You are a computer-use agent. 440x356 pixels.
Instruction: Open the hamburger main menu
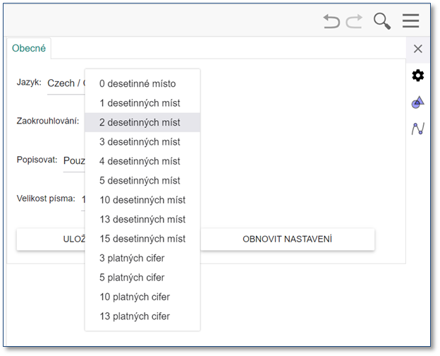(411, 20)
